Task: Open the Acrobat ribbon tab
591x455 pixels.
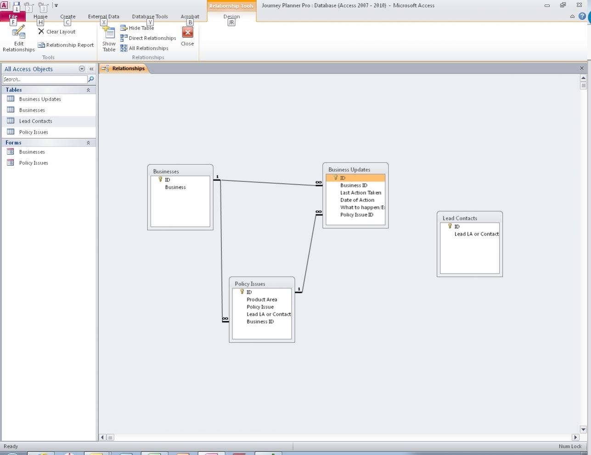Action: [x=190, y=17]
